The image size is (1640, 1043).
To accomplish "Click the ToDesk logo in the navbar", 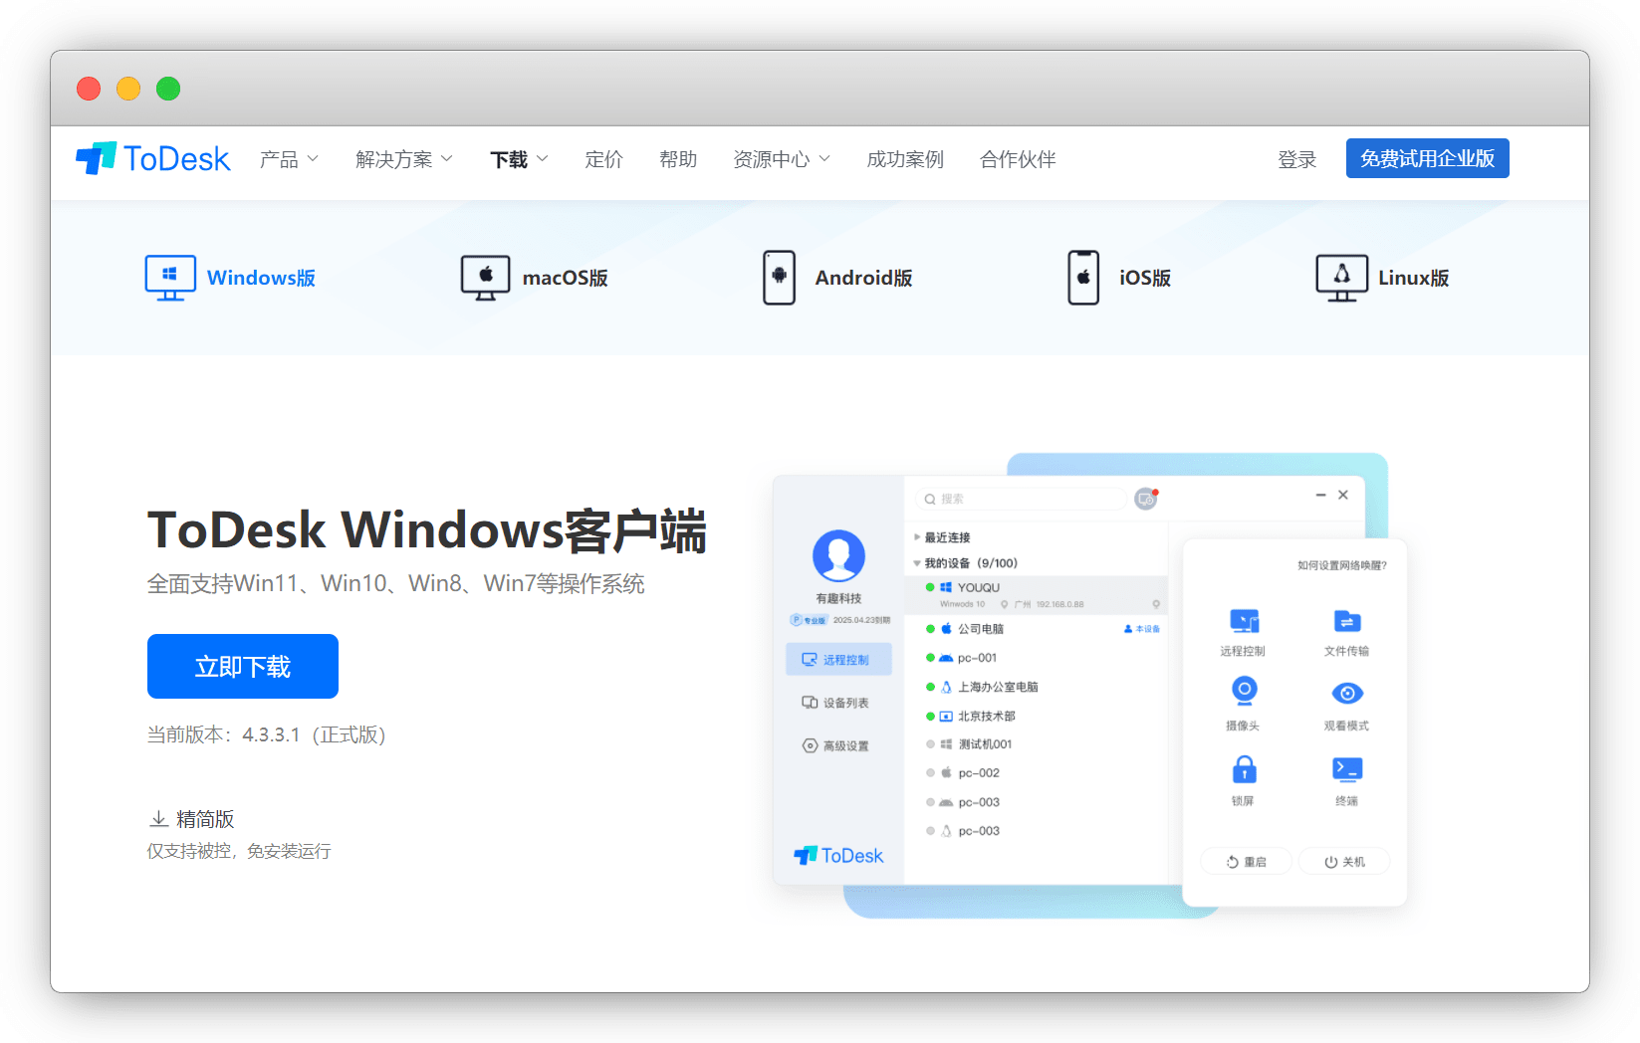I will tap(152, 159).
